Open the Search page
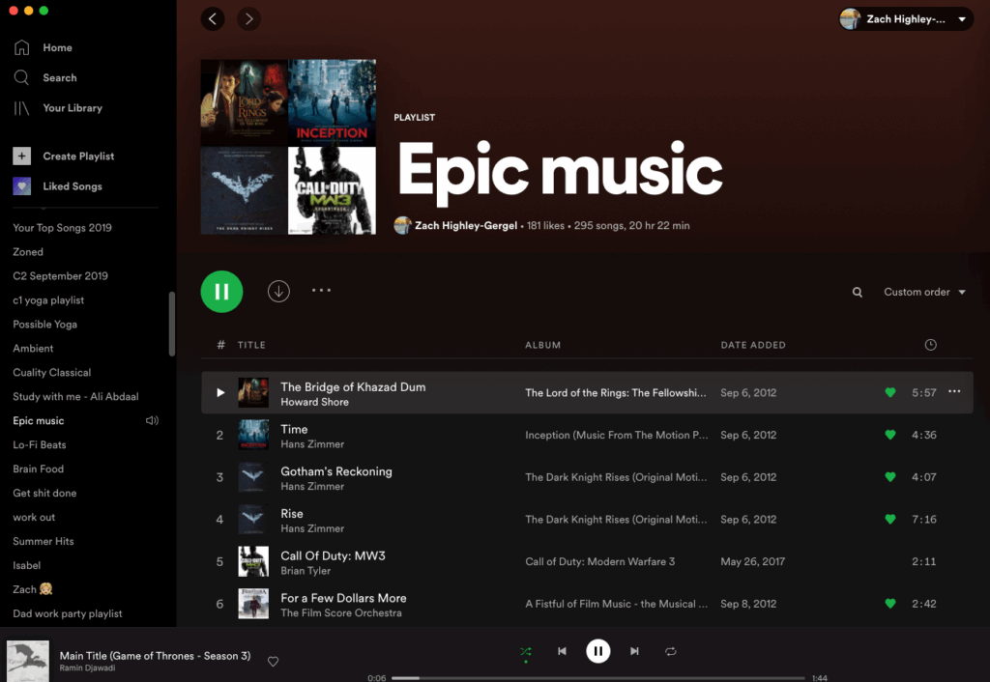Screen dimensions: 990x682 (x=60, y=77)
